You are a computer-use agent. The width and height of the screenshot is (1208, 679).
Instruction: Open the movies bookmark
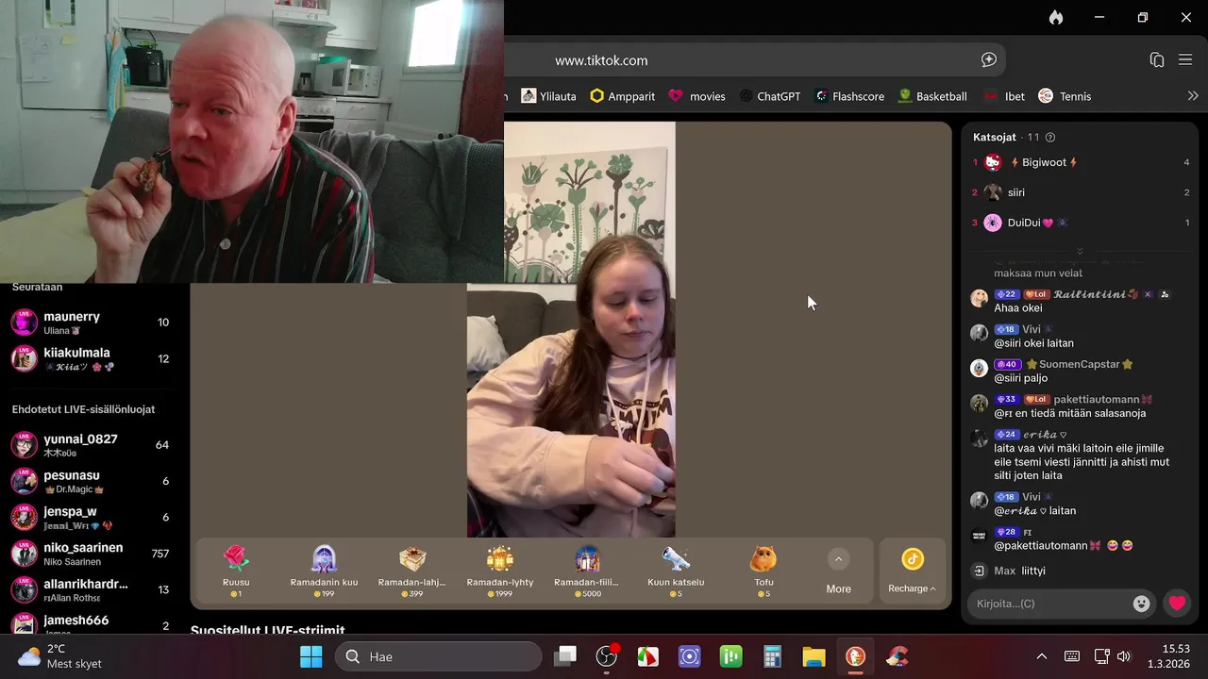696,96
